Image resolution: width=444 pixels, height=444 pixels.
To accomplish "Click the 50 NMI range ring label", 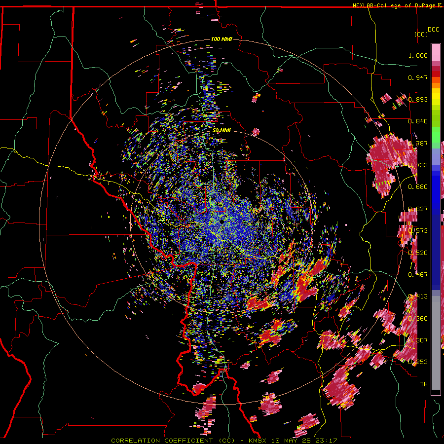I will [222, 131].
